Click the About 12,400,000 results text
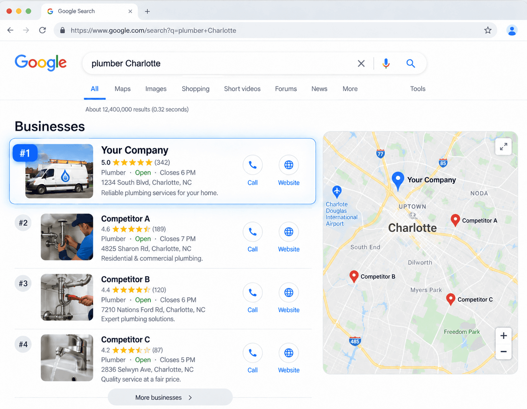This screenshot has width=527, height=409. 137,110
